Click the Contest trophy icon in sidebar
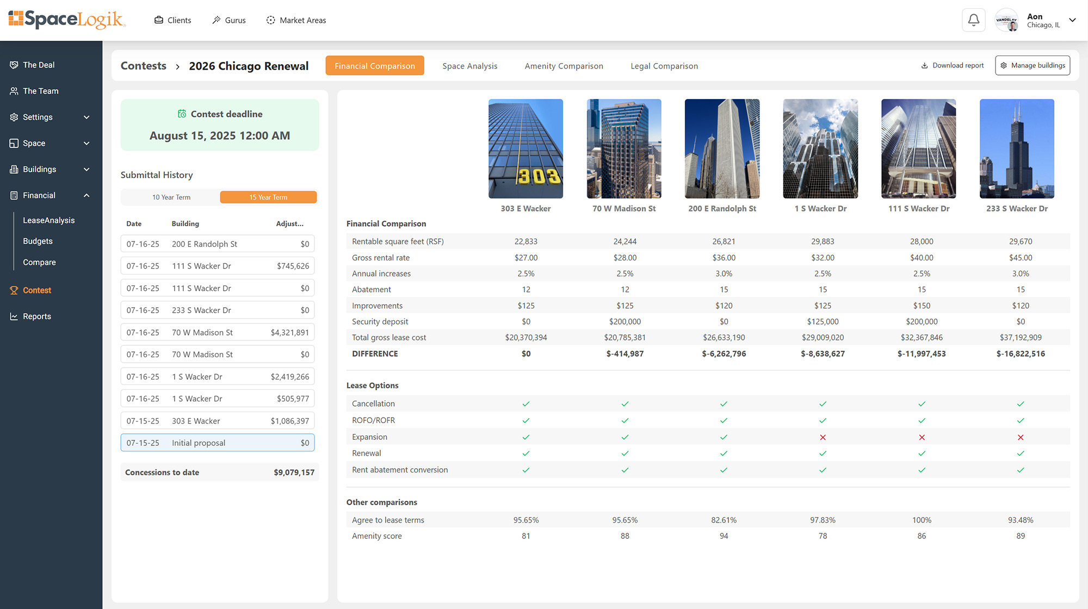Screen dimensions: 1088x609 [x=14, y=290]
